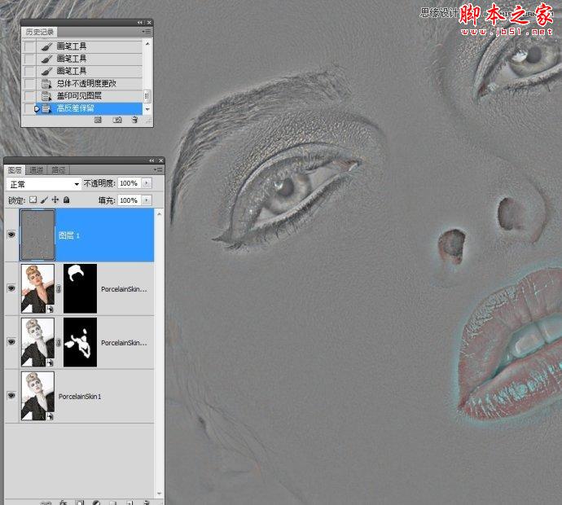Select the 图层 1 layer name
The image size is (562, 505).
pyautogui.click(x=69, y=235)
